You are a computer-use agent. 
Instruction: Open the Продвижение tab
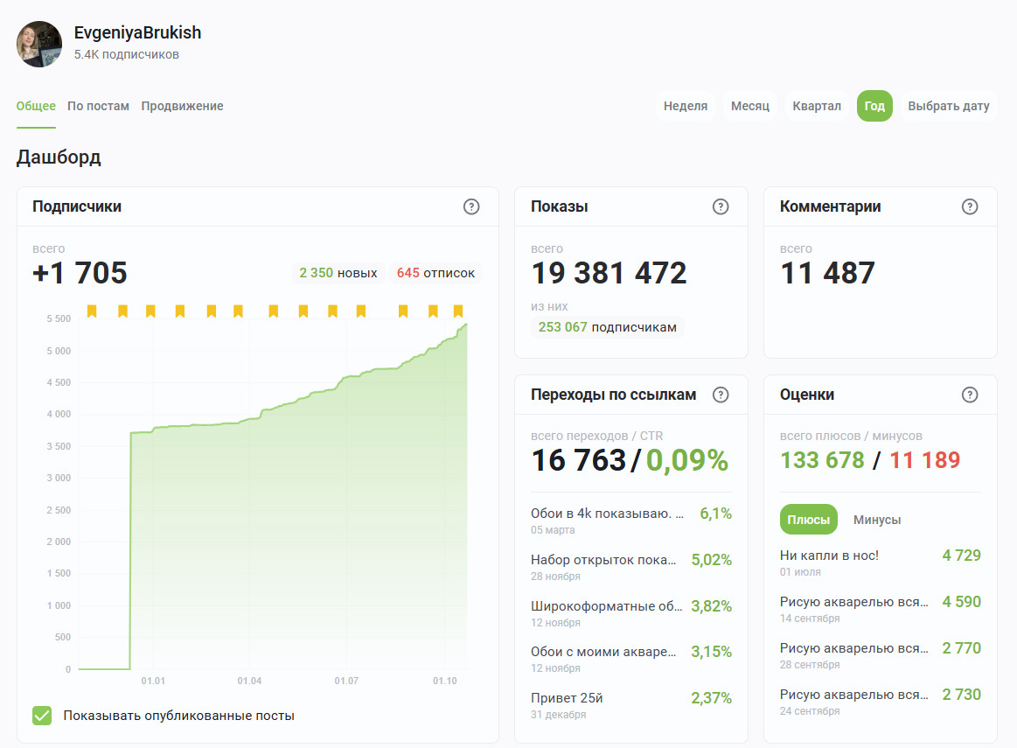(182, 106)
